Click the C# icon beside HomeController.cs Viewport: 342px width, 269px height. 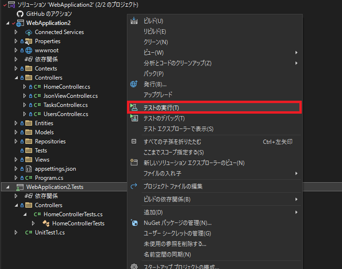coord(37,87)
